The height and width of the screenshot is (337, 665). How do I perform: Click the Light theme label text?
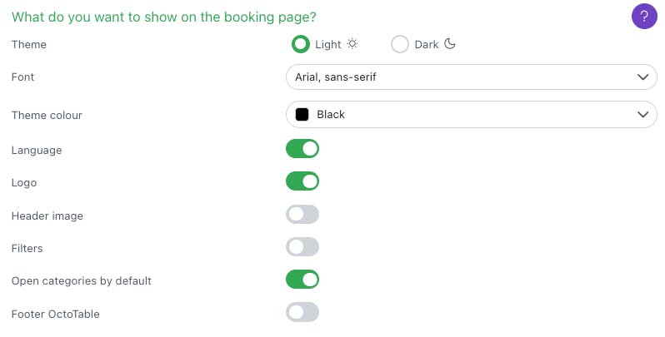328,44
